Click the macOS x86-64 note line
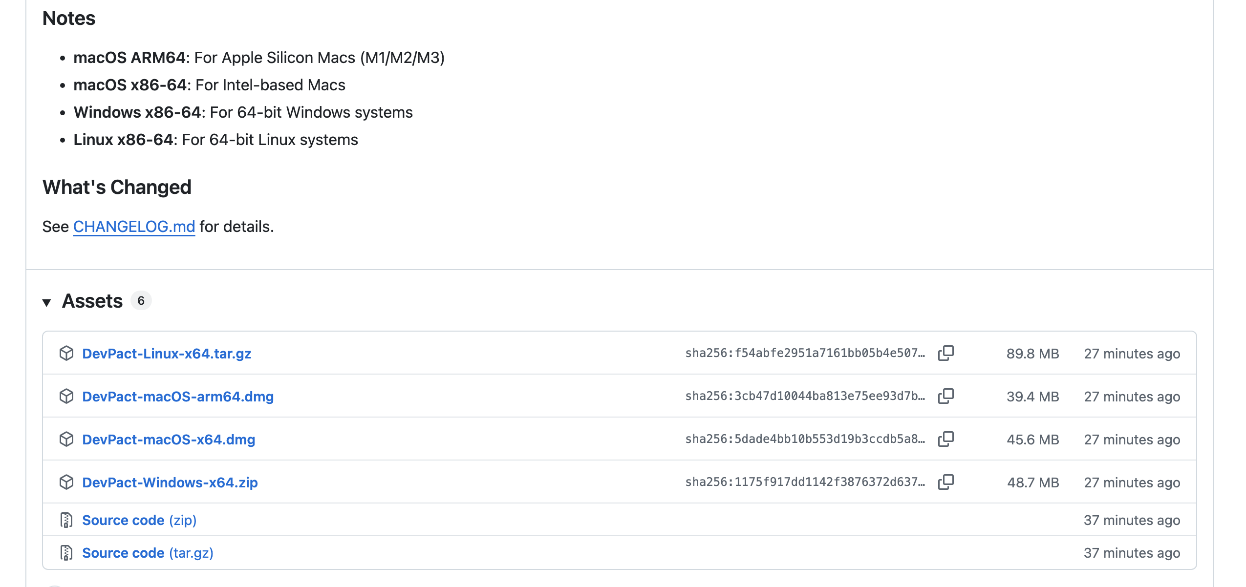 point(209,85)
